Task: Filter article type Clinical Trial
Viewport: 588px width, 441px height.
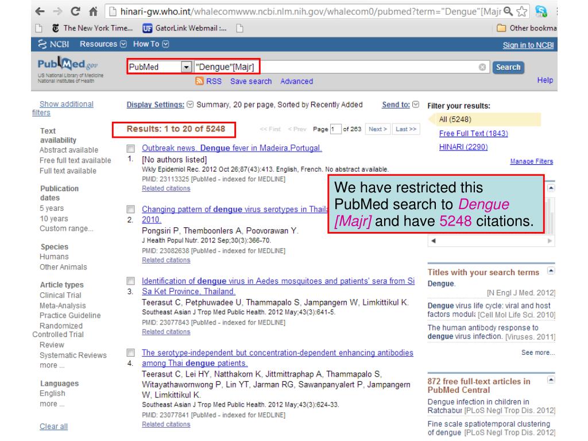Action: 60,296
